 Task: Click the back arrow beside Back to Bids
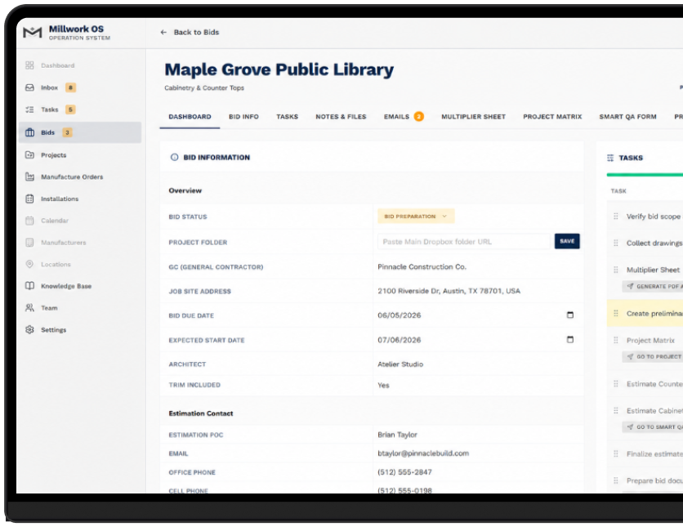[x=163, y=32]
